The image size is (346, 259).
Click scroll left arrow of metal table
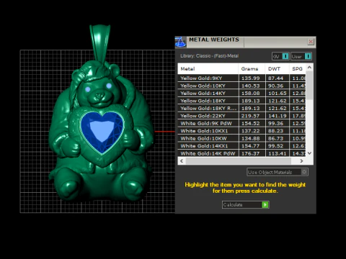click(182, 161)
